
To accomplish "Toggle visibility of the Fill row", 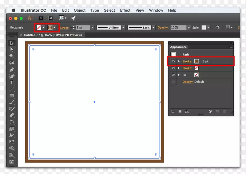I will [173, 75].
